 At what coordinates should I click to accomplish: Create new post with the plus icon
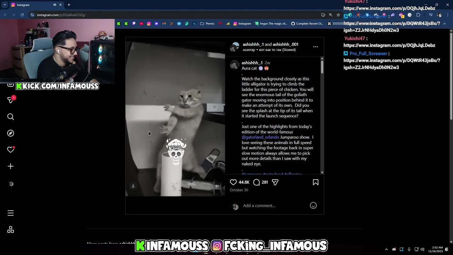[x=11, y=166]
